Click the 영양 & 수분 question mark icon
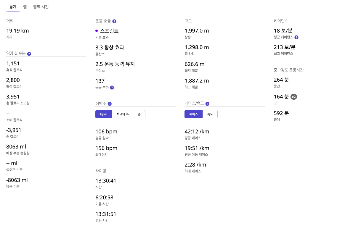 [x=29, y=54]
